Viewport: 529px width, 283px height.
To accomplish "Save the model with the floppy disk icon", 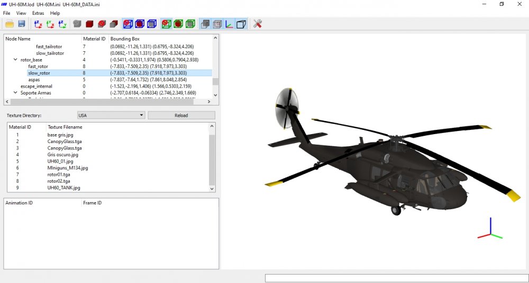I will tap(22, 24).
